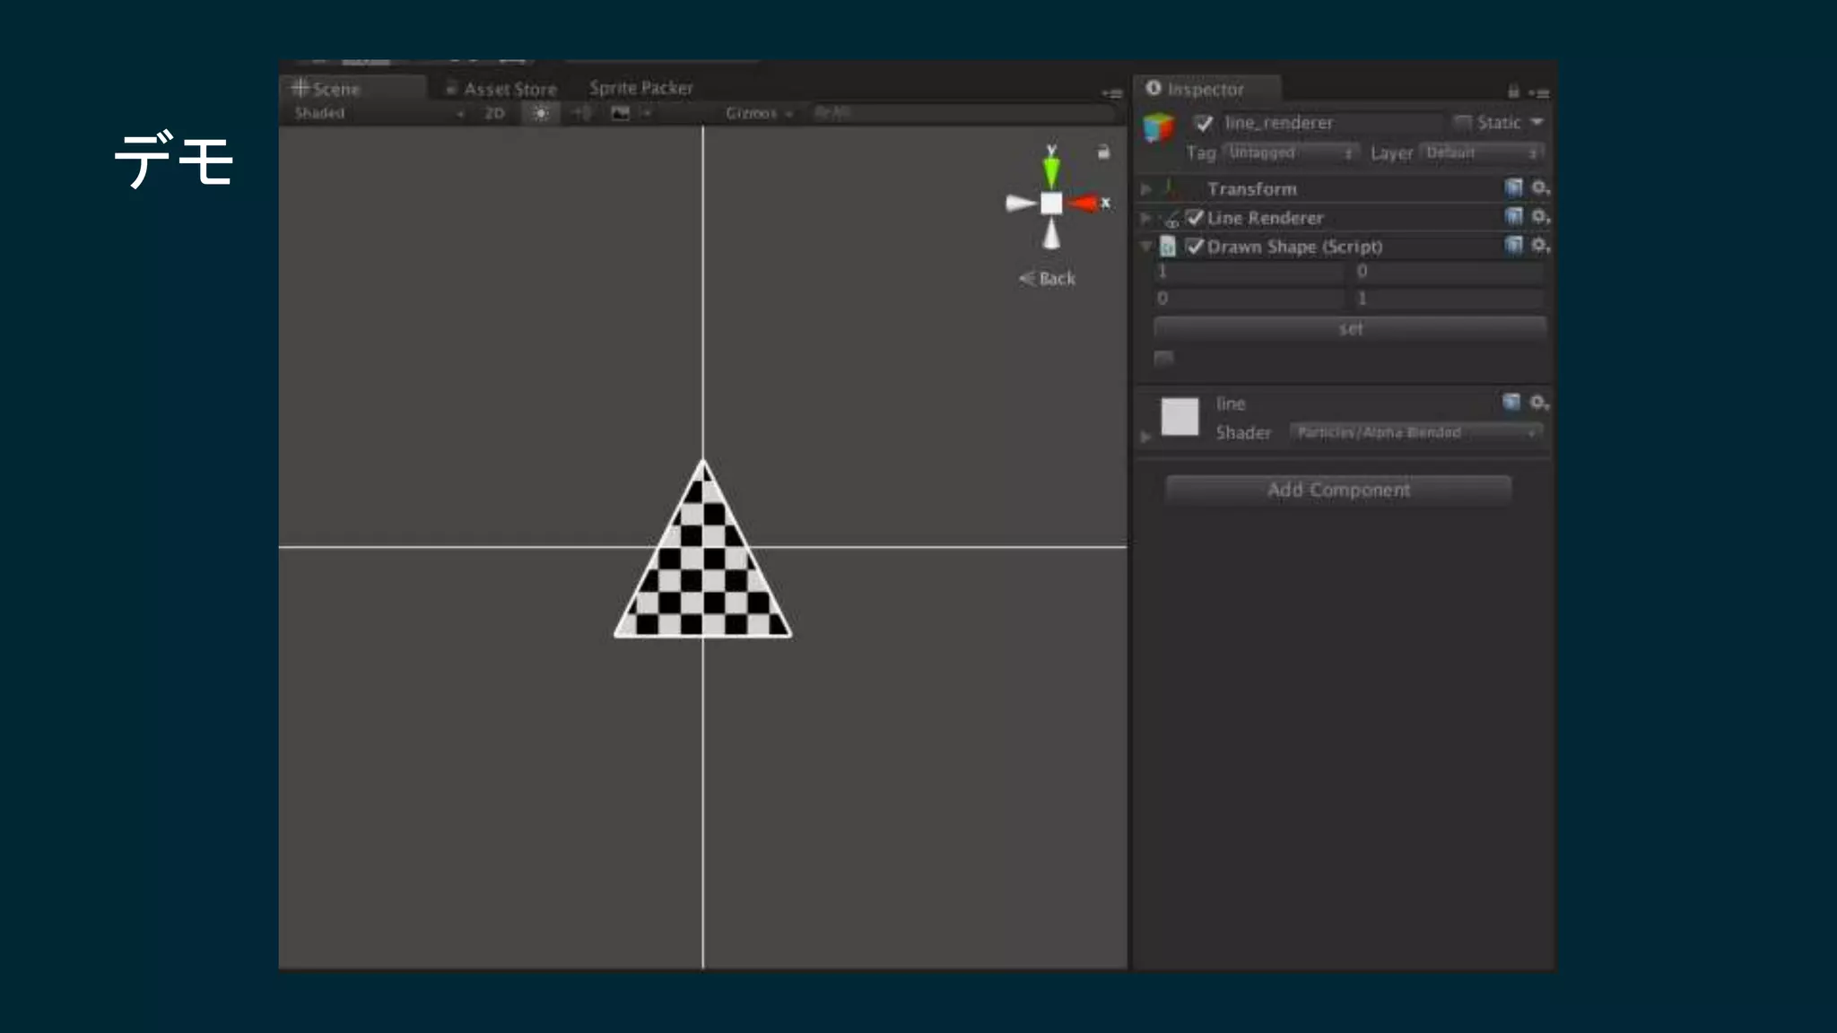Viewport: 1837px width, 1033px height.
Task: Click the scene effects image icon
Action: pos(621,113)
